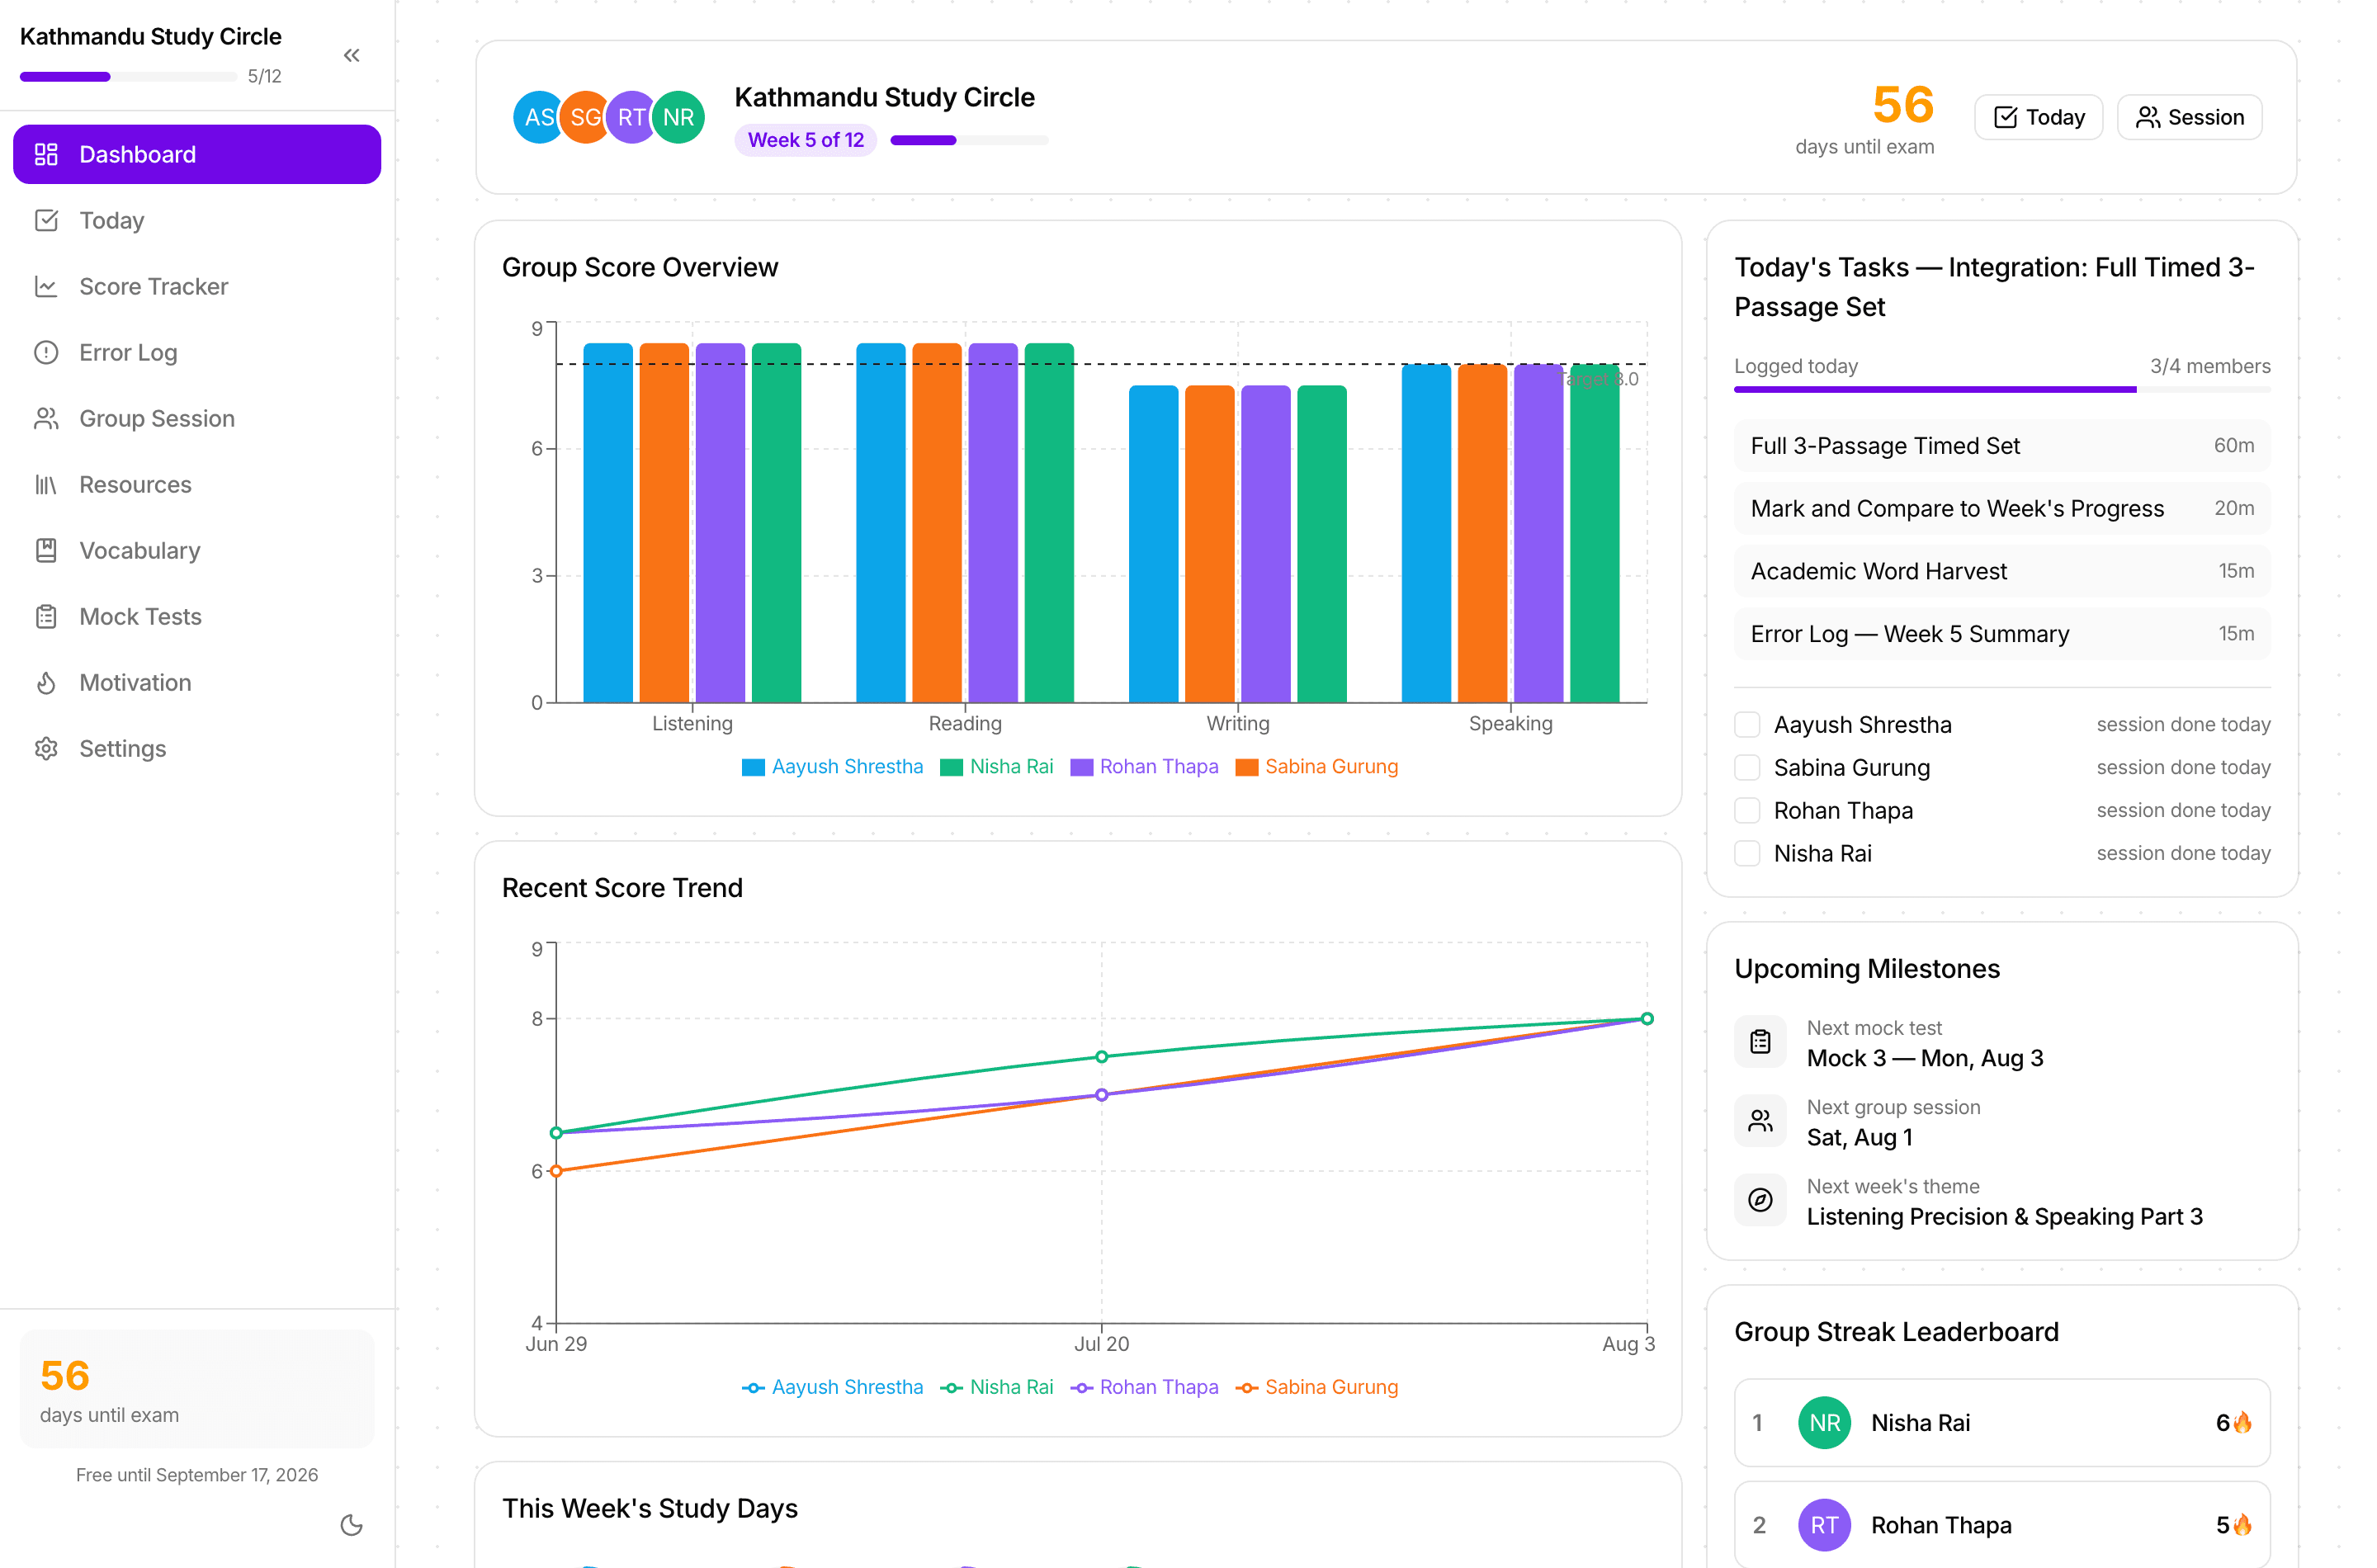Check the Aayush Shrestha session checkbox
The width and height of the screenshot is (2377, 1568).
(x=1747, y=724)
